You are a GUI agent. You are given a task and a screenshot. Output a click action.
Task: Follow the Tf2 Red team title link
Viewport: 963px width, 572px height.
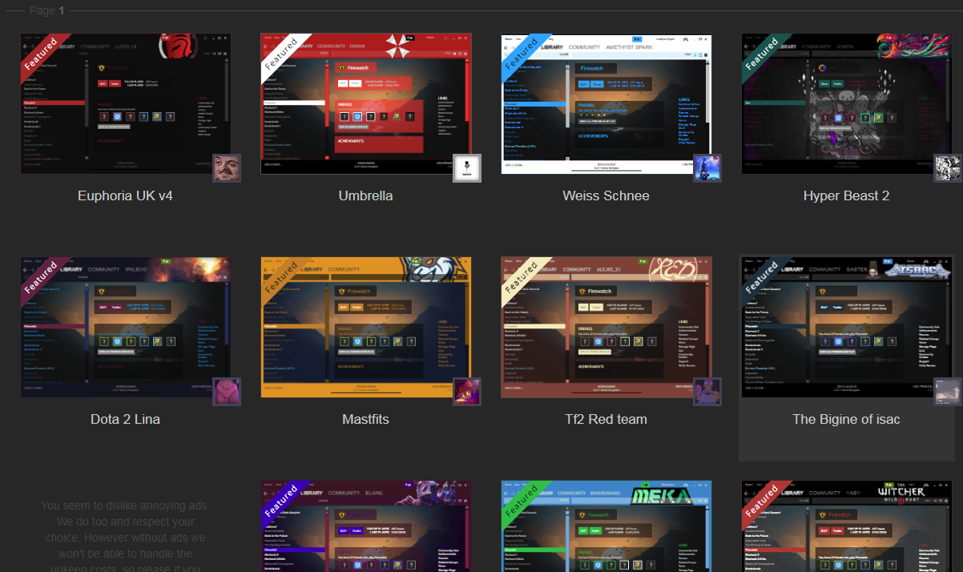coord(606,419)
